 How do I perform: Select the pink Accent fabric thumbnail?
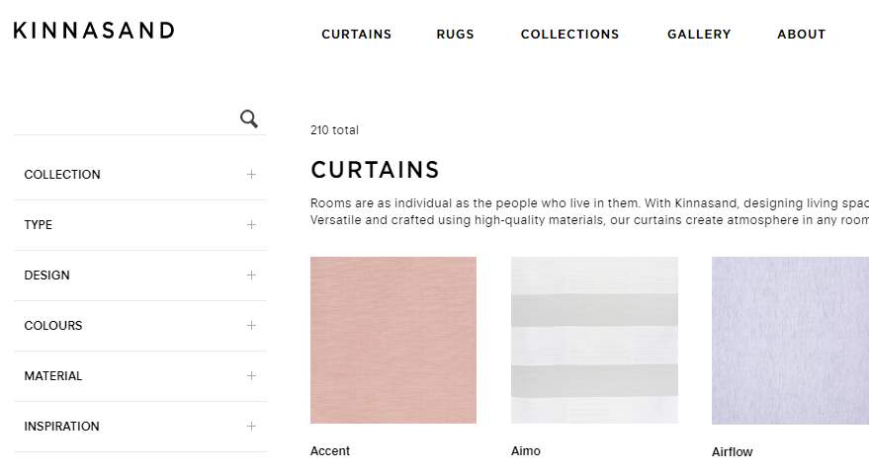pyautogui.click(x=392, y=340)
